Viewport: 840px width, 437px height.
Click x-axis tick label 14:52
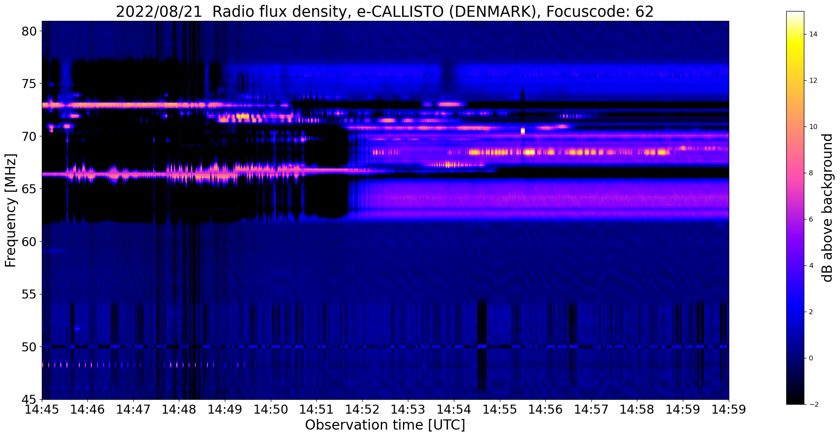point(362,409)
